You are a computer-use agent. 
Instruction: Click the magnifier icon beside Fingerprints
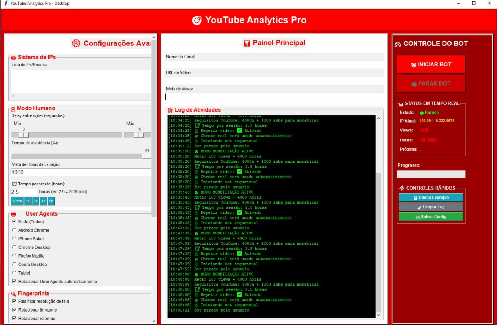13,294
